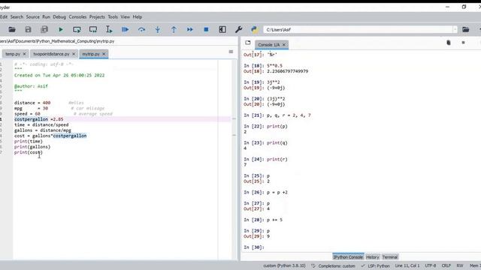Viewport: 481px width, 270px height.
Task: Start debugging with Debug file icon
Action: pyautogui.click(x=125, y=30)
